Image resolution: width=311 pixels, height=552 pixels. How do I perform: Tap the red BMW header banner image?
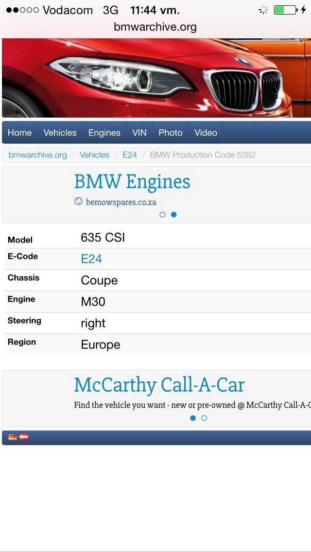coord(156,78)
